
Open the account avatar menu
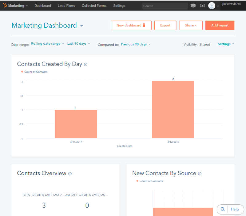(x=212, y=5)
